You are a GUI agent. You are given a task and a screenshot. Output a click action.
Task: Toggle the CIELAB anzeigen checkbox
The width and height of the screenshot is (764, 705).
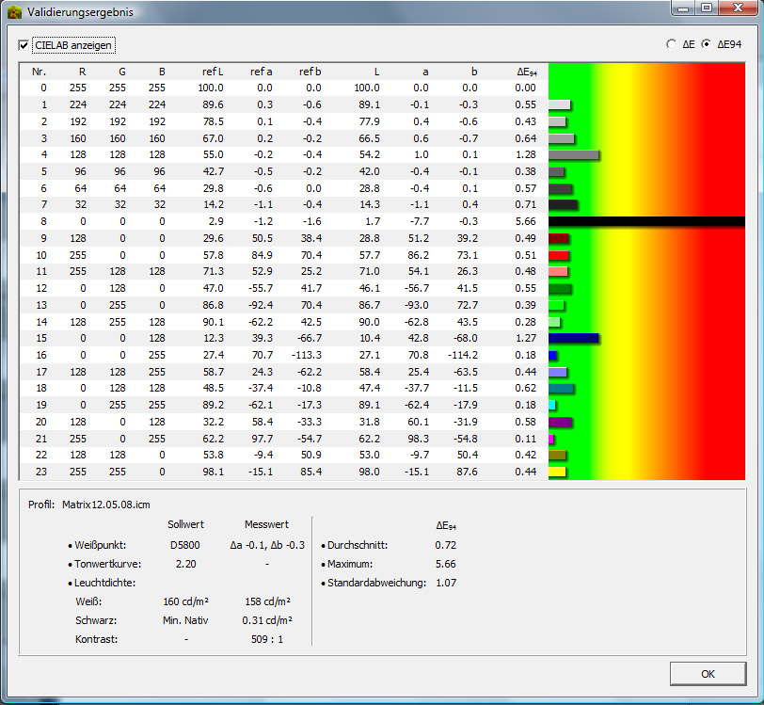pos(24,45)
